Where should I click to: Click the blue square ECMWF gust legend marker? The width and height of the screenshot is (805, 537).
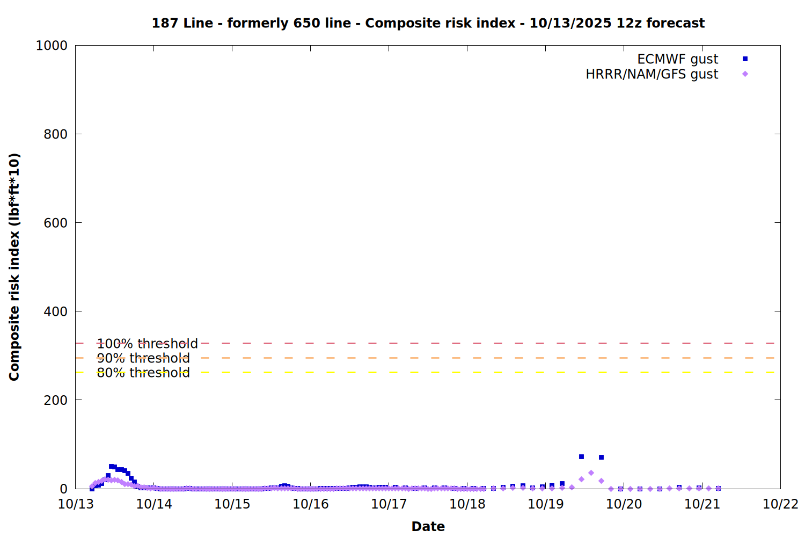coord(745,59)
